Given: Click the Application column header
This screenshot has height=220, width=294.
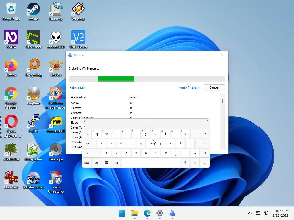Looking at the screenshot, I should [98, 97].
